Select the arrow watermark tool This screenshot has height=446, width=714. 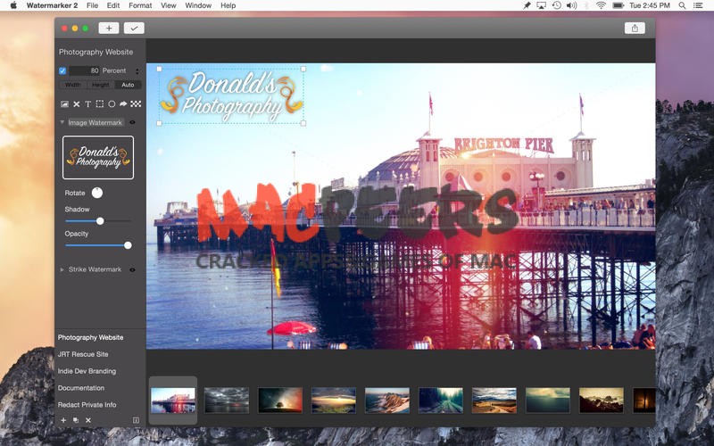click(123, 103)
